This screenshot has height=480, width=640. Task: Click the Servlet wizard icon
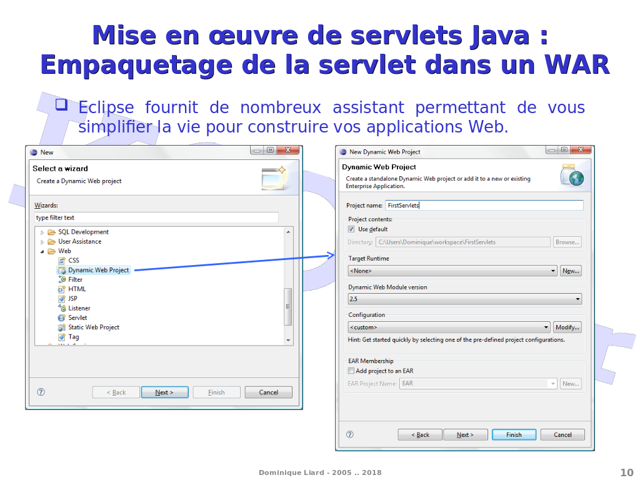coord(61,317)
